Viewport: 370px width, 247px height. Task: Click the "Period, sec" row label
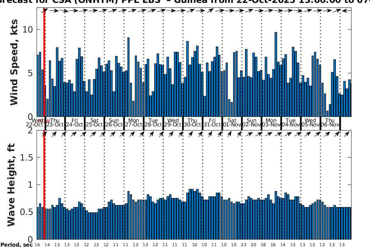[x=16, y=245]
